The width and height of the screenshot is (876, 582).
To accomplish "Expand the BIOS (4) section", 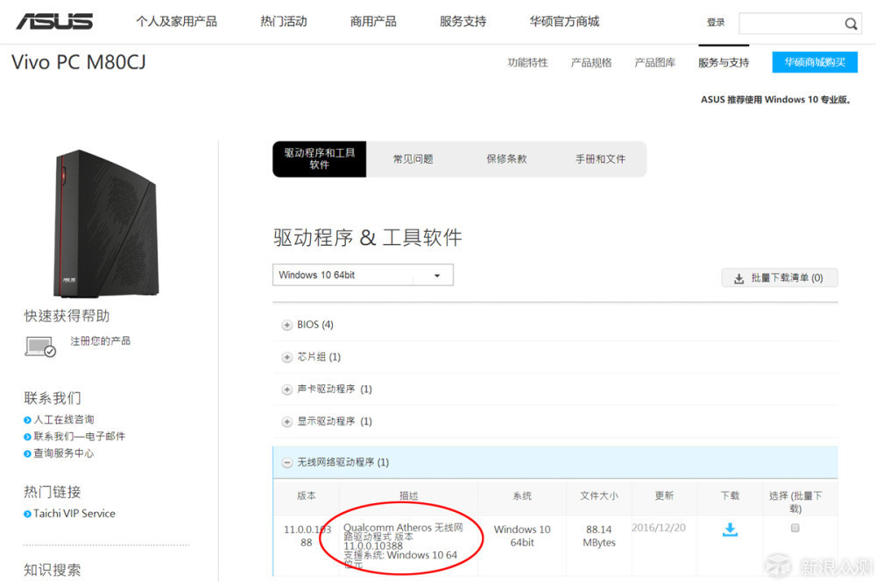I will (x=287, y=325).
